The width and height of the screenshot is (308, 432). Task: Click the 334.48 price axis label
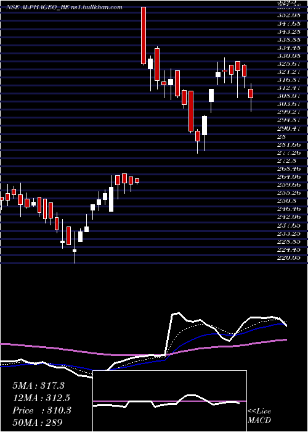tap(288, 48)
